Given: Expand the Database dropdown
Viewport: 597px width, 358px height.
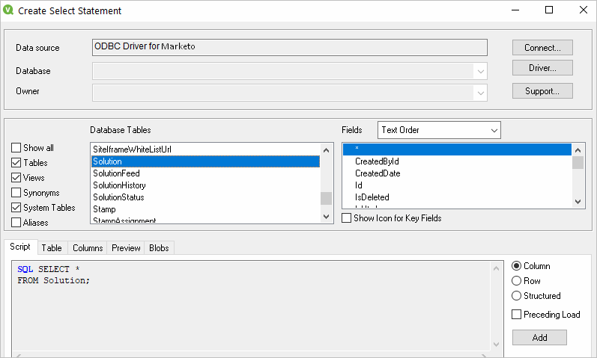Looking at the screenshot, I should (479, 71).
